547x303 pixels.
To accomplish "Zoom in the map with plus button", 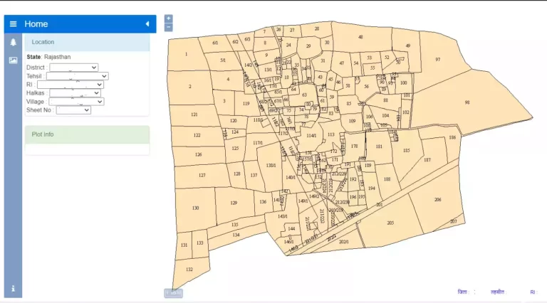I will point(169,18).
